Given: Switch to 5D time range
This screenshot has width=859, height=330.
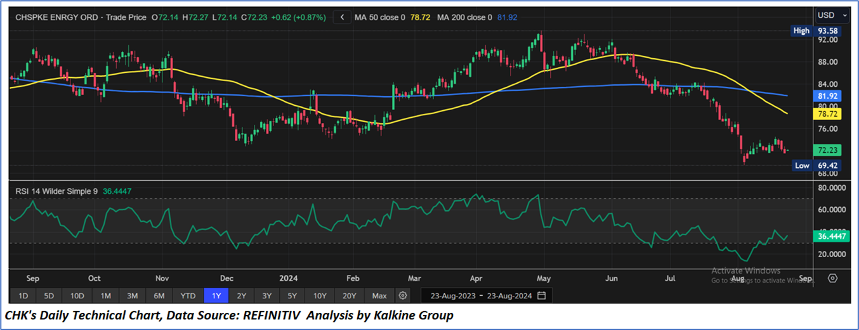Looking at the screenshot, I should (x=50, y=295).
